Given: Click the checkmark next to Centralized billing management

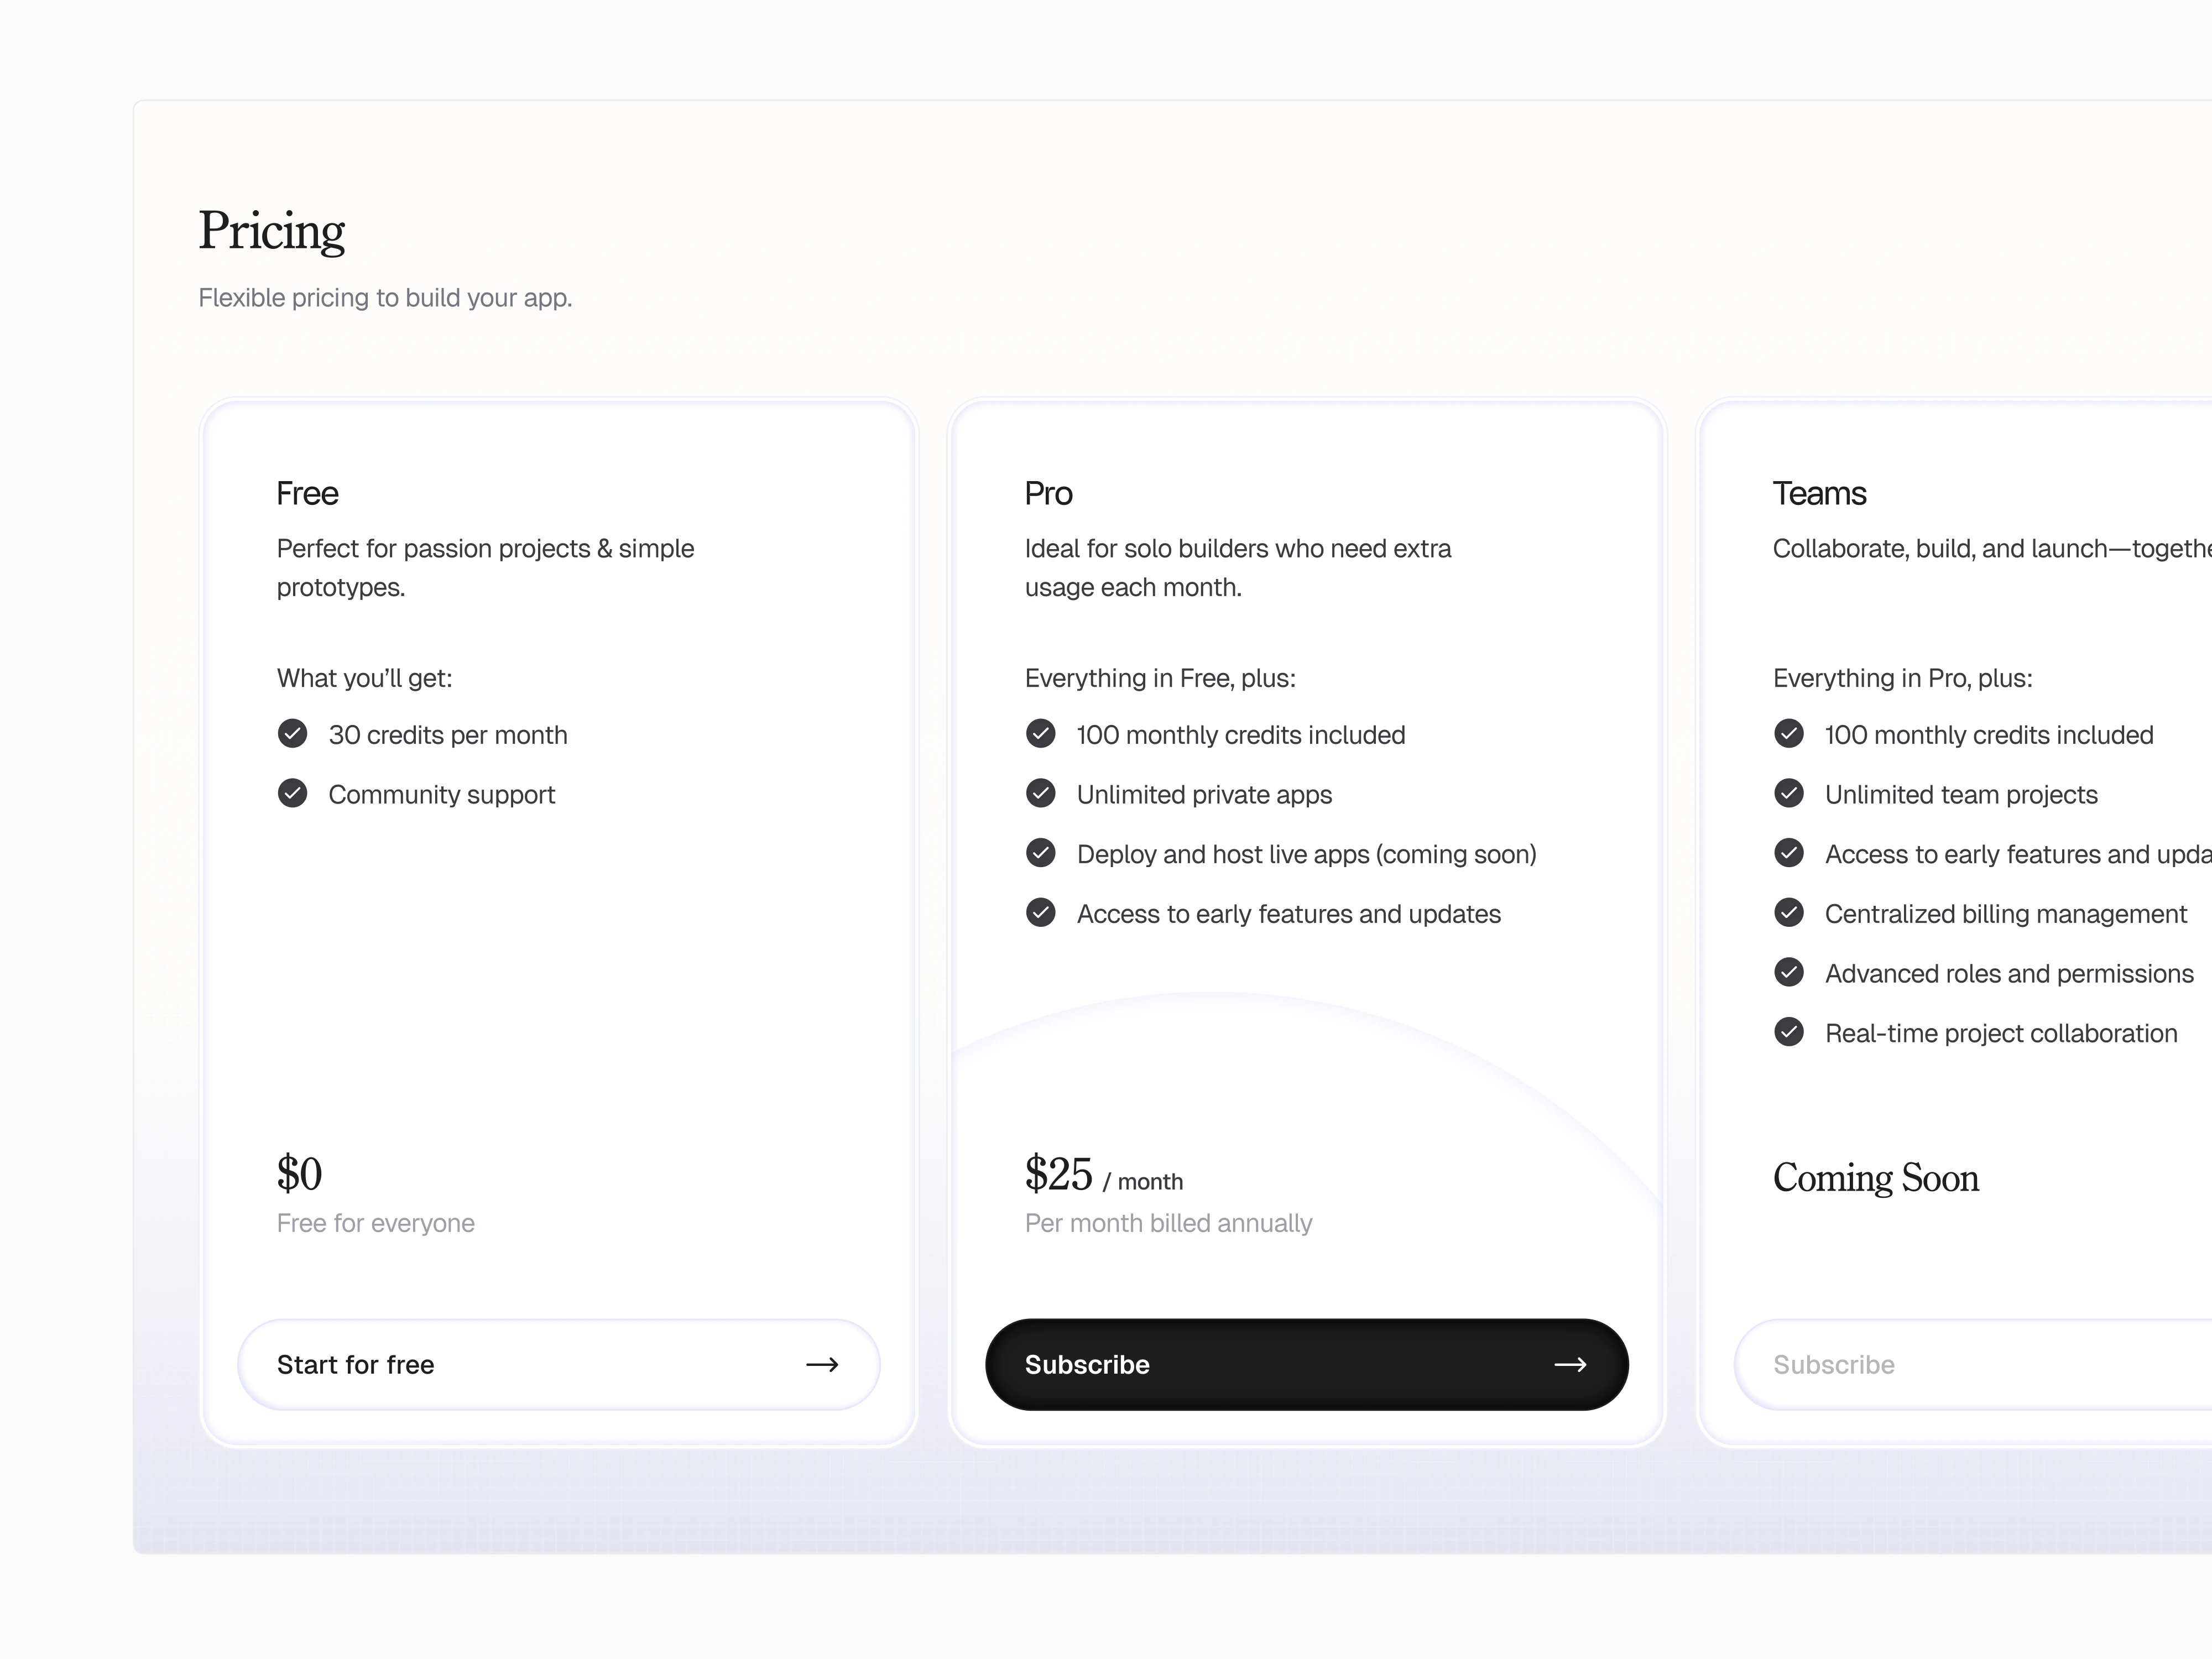Looking at the screenshot, I should tap(1788, 913).
